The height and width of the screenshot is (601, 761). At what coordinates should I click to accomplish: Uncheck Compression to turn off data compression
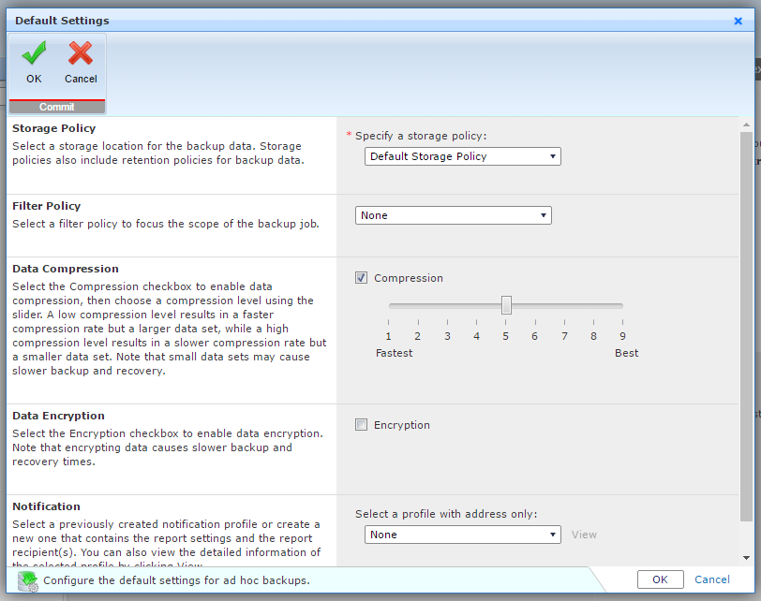click(361, 277)
